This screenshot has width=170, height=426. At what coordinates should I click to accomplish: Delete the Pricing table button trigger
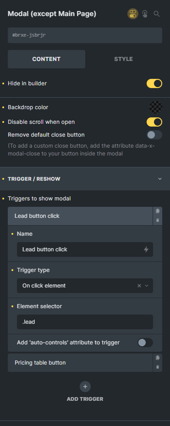click(x=158, y=367)
